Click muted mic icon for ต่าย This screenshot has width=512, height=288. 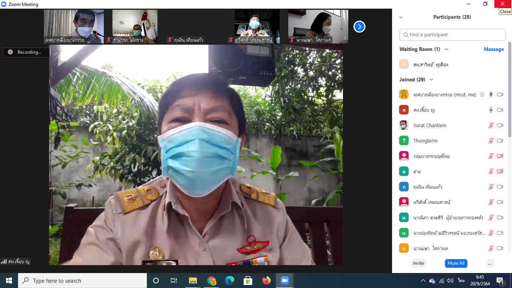(491, 172)
